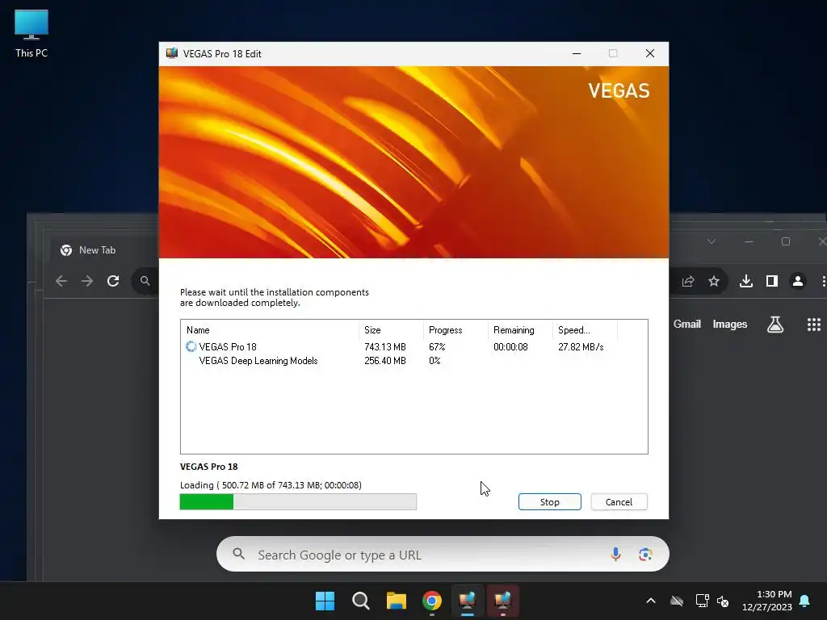Click the Name column header

tap(270, 330)
